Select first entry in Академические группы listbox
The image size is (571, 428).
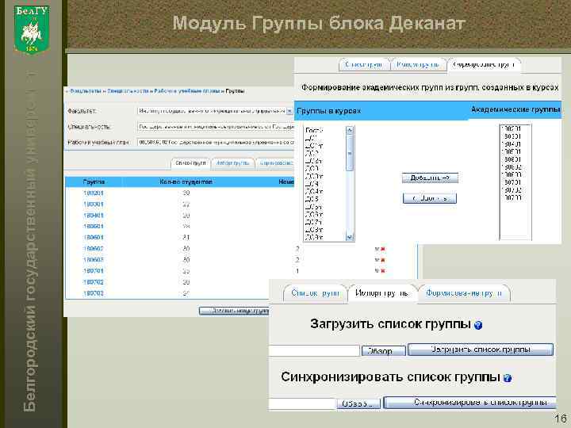tap(512, 129)
